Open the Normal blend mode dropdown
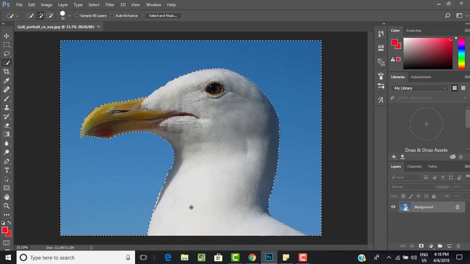Viewport: 470px width, 264px height. 412,187
